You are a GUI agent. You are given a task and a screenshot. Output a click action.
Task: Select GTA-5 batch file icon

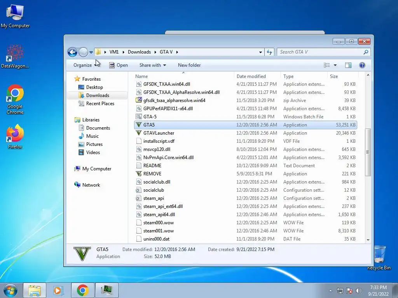point(139,116)
